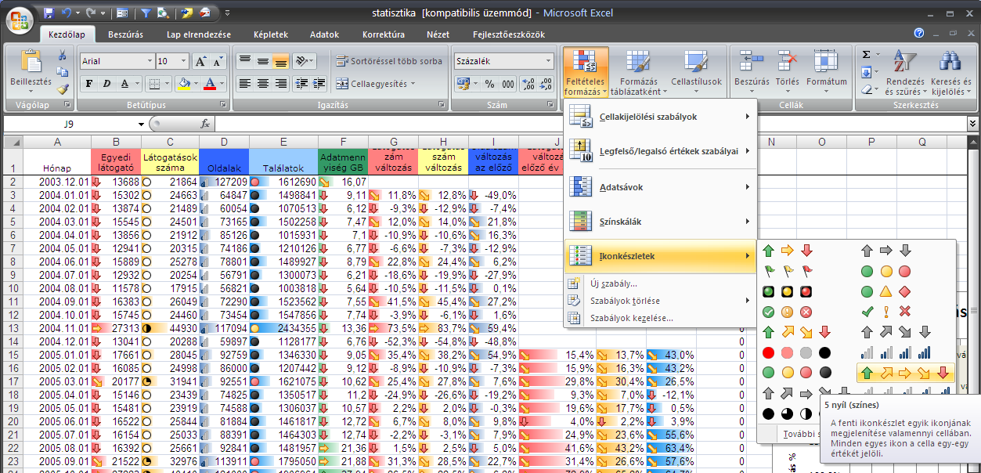Save the workbook from Quick Access toolbar

click(x=49, y=13)
